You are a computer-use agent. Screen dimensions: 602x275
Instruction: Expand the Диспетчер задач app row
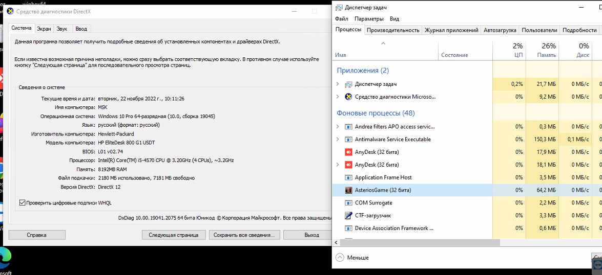(x=338, y=84)
